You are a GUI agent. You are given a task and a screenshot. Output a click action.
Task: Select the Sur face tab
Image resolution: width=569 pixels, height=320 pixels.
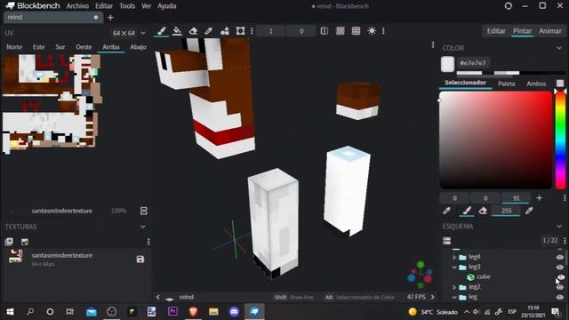pyautogui.click(x=60, y=47)
